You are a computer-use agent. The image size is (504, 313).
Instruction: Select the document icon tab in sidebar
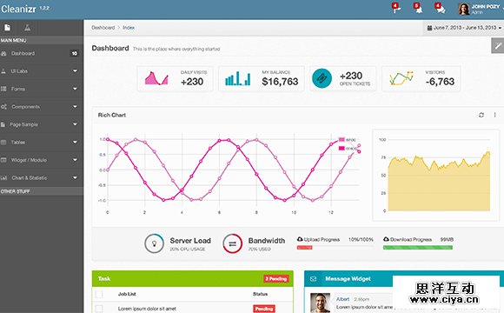[x=7, y=28]
